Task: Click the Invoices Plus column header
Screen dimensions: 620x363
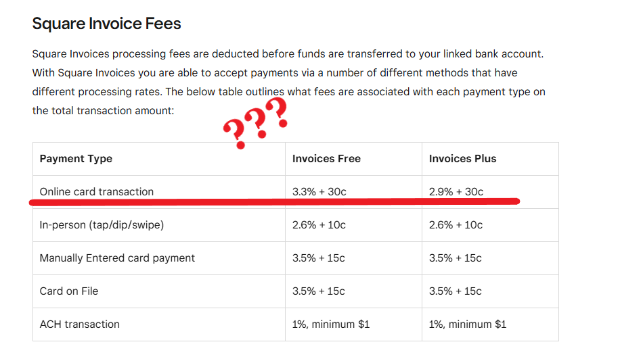Action: coord(462,159)
